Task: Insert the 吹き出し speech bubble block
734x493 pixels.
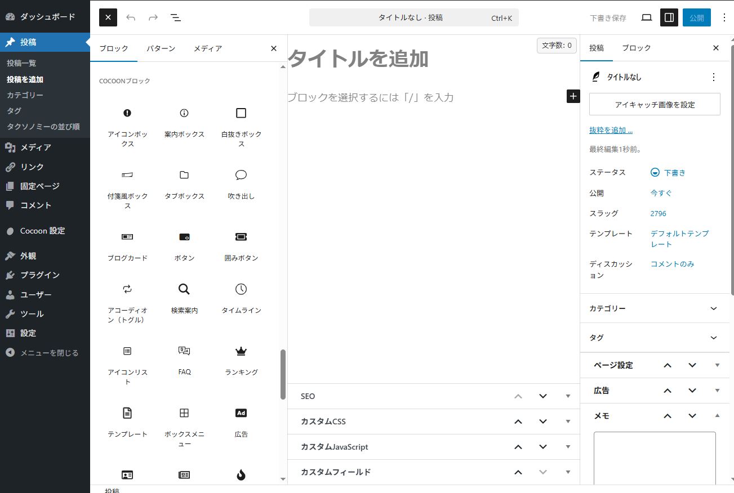Action: point(241,189)
